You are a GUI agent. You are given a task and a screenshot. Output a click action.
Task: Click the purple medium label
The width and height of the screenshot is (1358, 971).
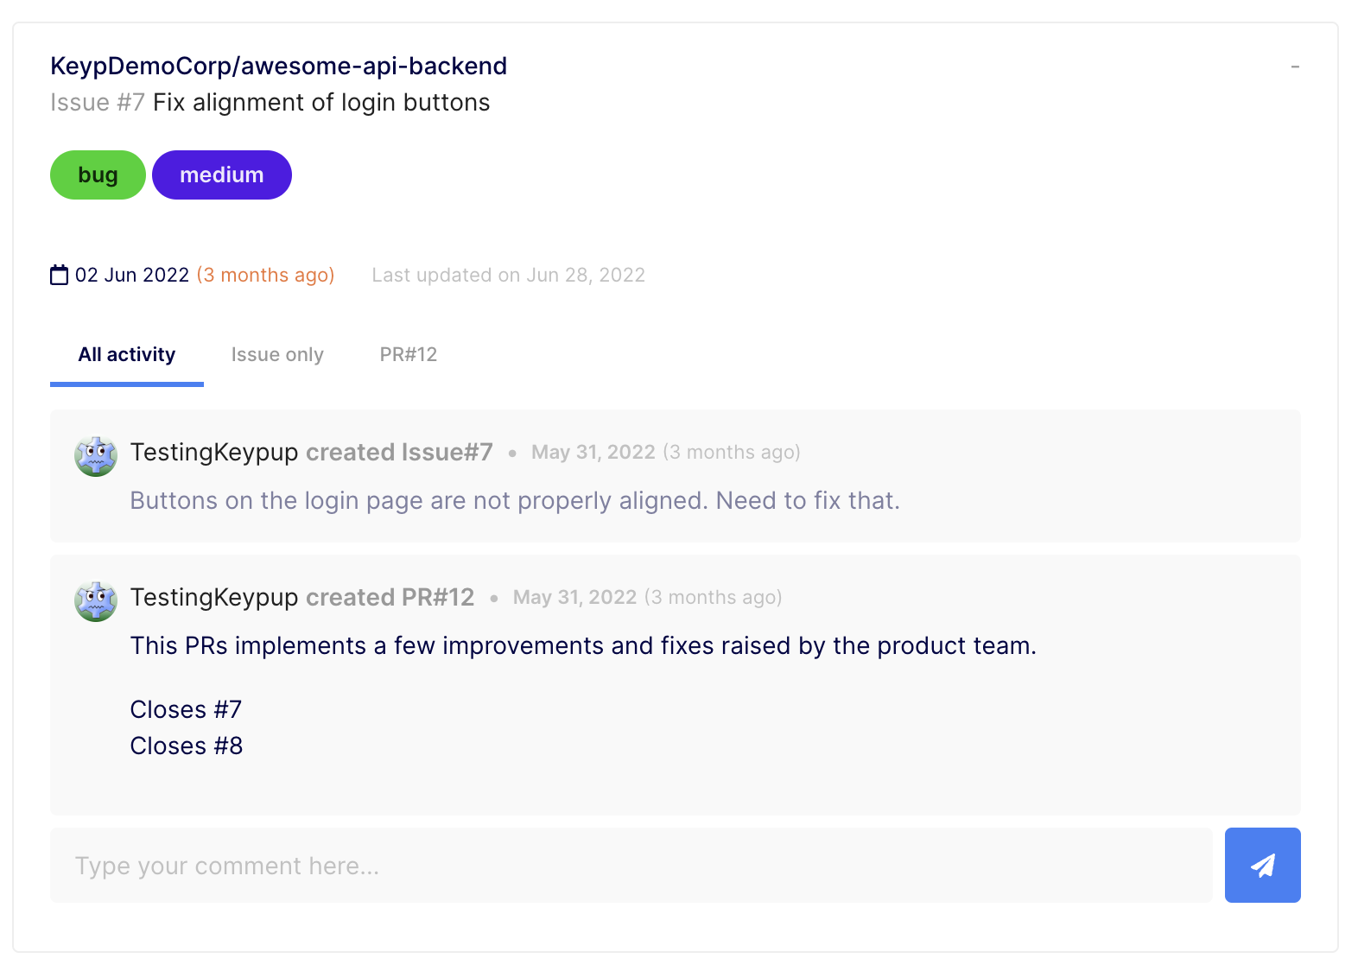[x=222, y=175]
